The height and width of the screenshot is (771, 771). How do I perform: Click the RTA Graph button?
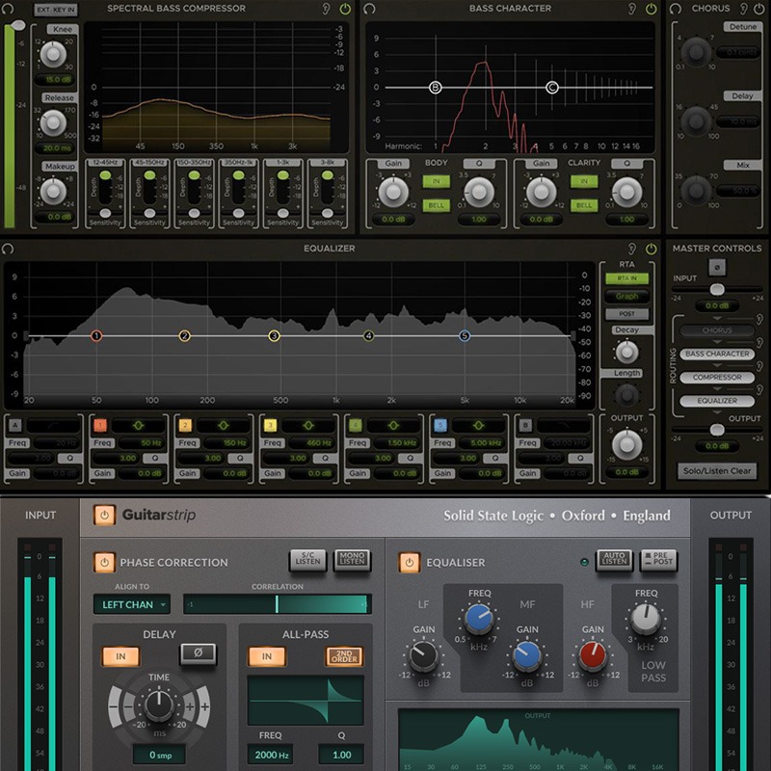[x=627, y=296]
